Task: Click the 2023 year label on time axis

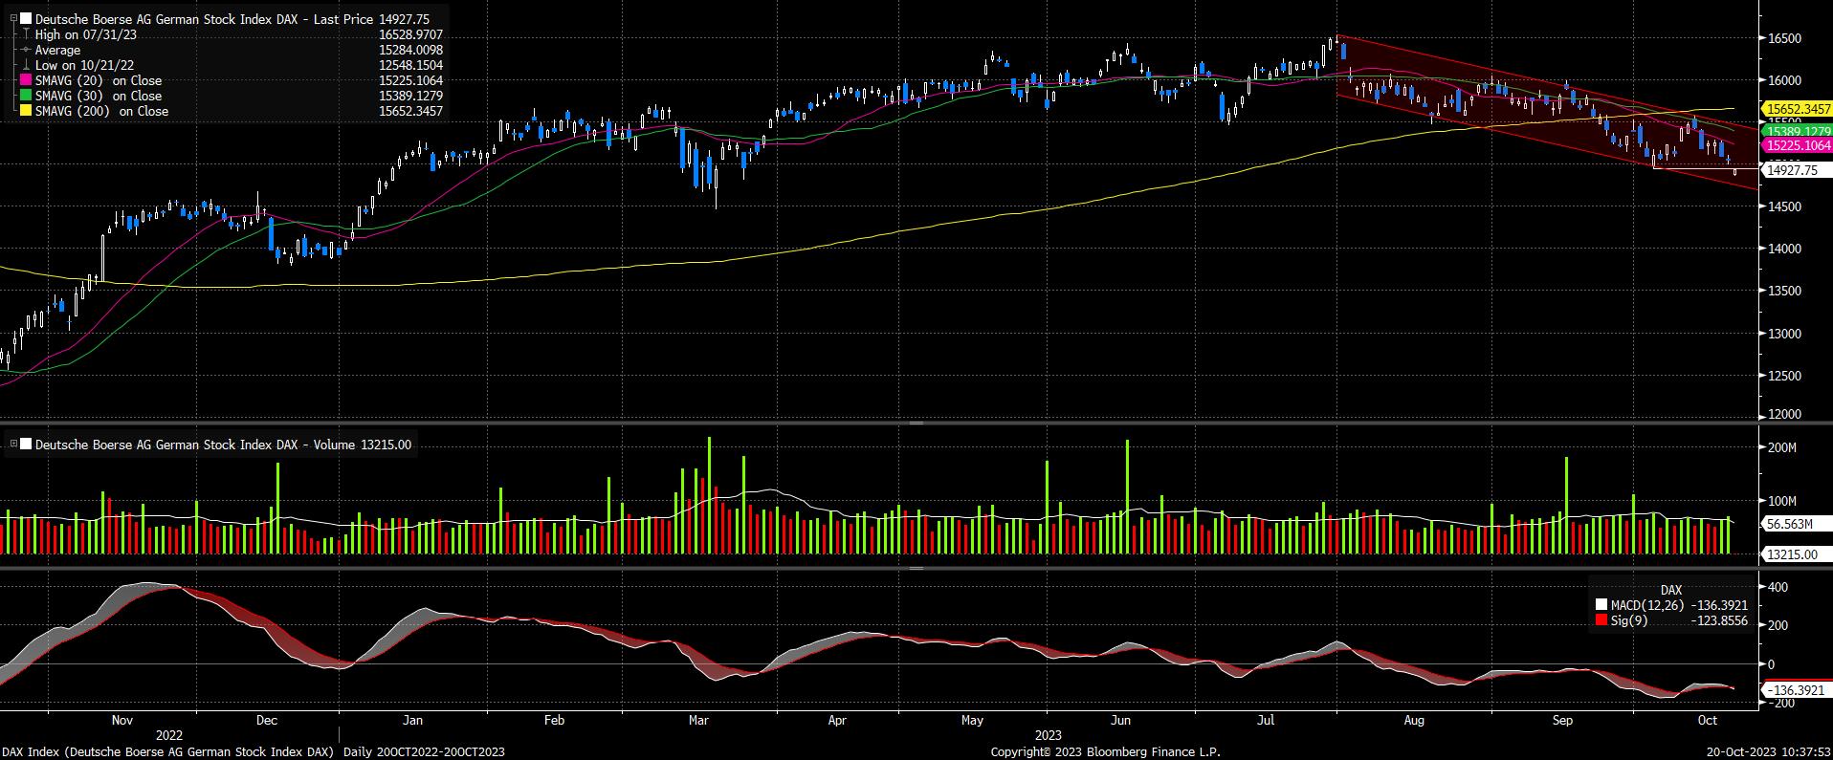Action: point(1049,736)
